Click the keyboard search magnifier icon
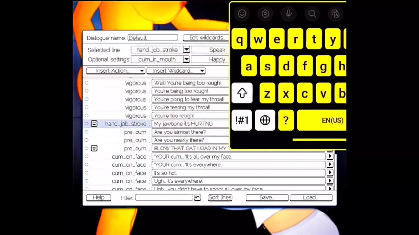The width and height of the screenshot is (419, 235). coord(312,14)
